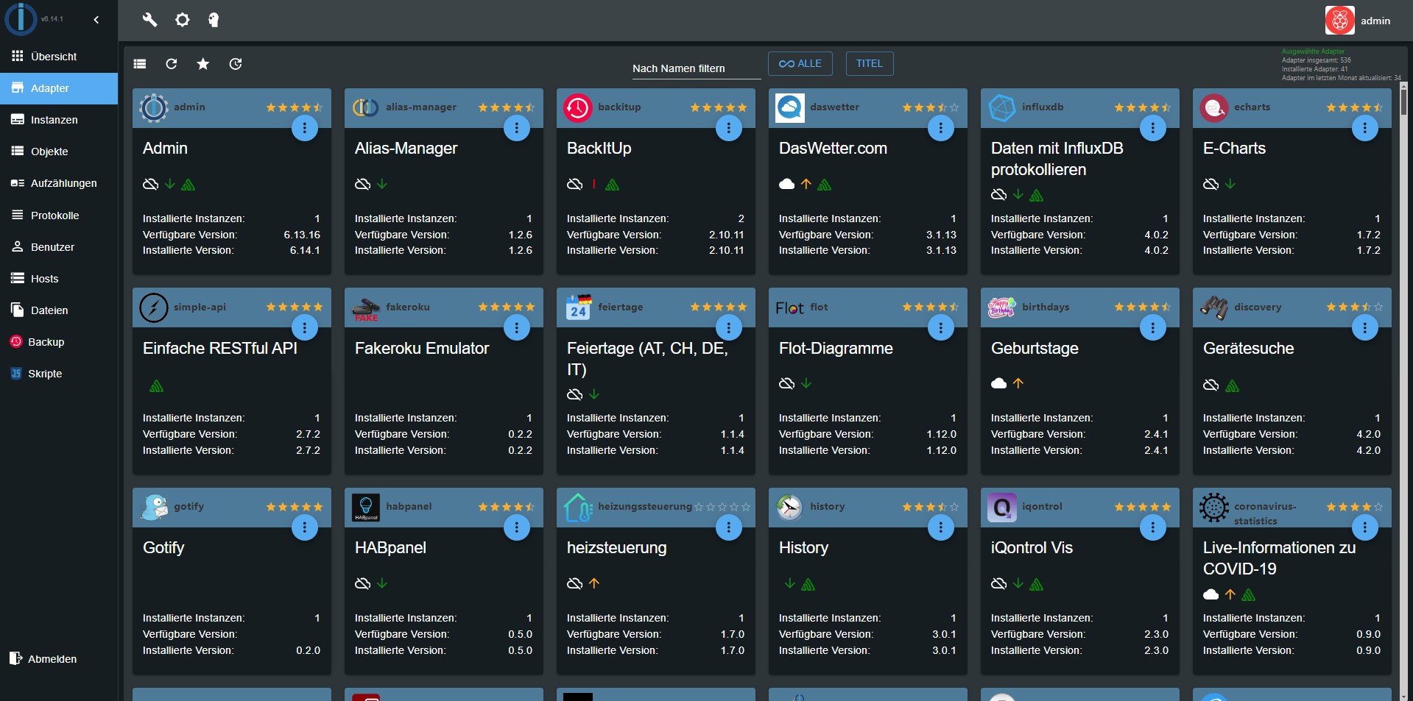Click Abmelden to log out

point(59,659)
